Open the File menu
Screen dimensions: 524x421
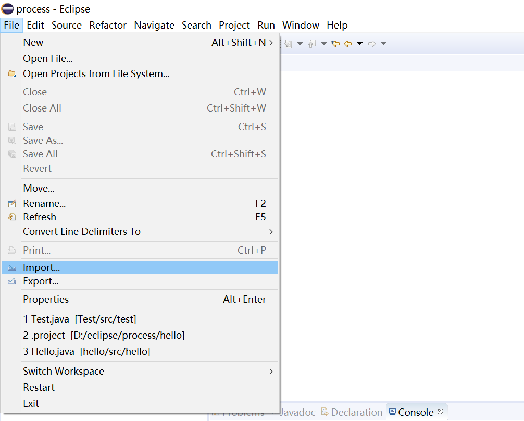(x=11, y=25)
